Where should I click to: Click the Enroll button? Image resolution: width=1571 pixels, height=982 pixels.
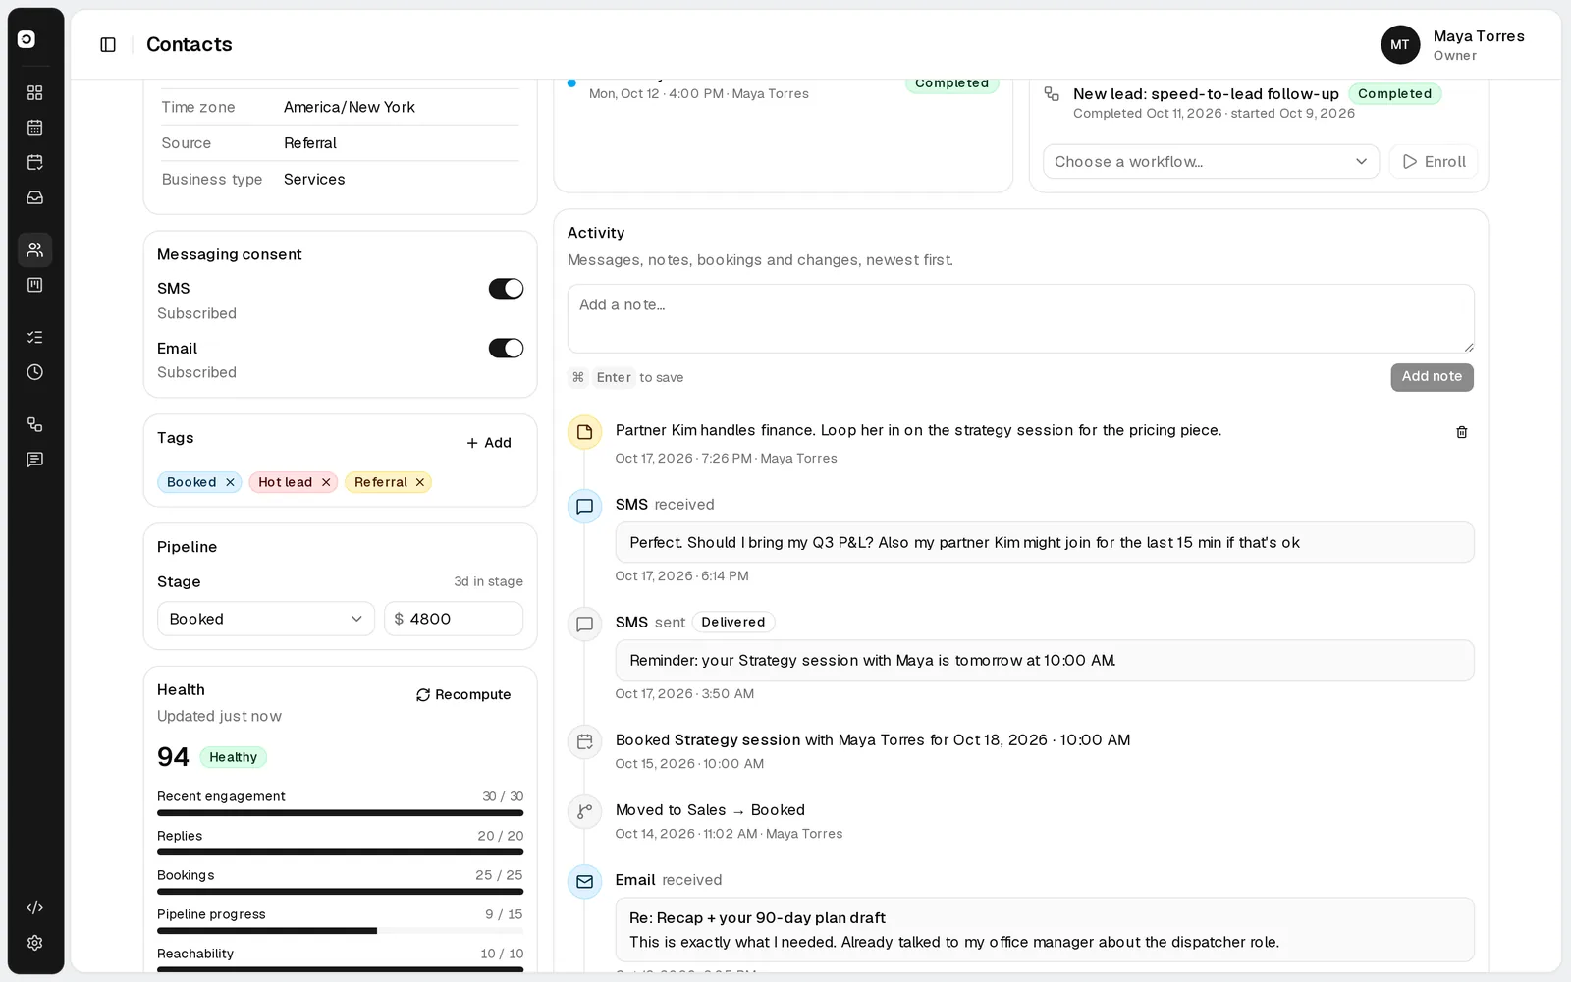click(1434, 162)
